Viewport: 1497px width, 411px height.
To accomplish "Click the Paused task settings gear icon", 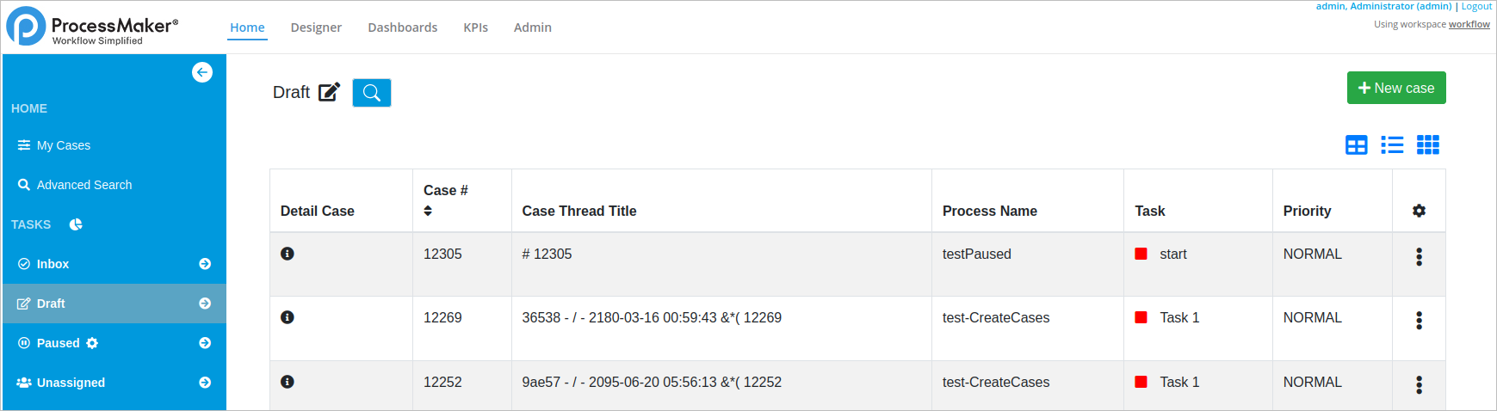I will click(x=92, y=343).
